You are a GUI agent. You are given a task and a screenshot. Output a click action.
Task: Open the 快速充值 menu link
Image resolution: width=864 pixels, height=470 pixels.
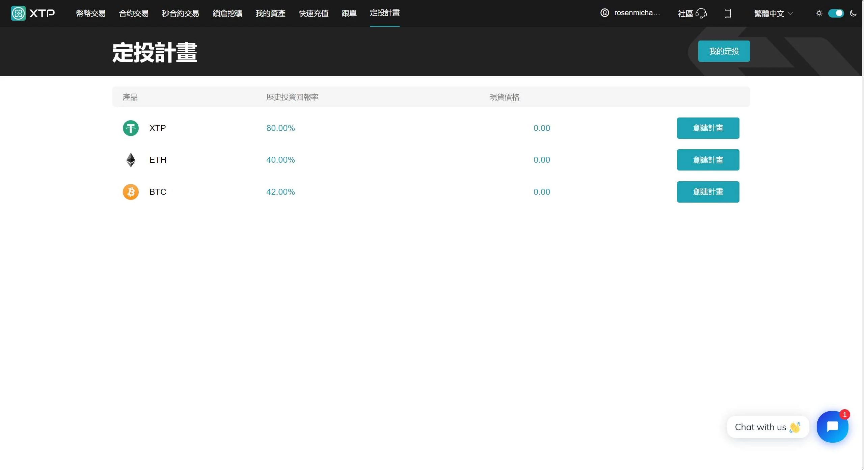point(313,13)
